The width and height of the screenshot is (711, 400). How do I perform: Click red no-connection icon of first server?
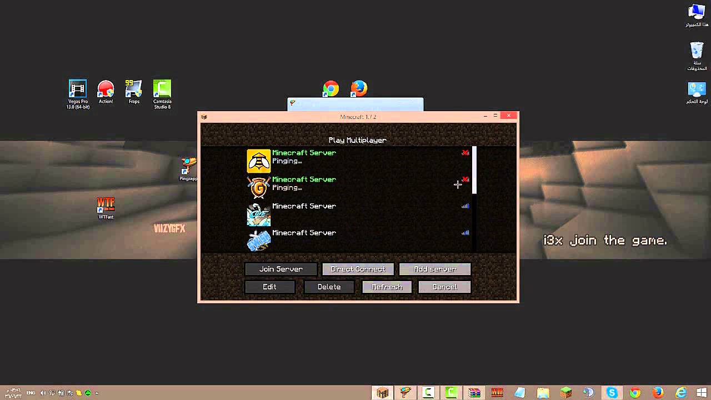465,153
